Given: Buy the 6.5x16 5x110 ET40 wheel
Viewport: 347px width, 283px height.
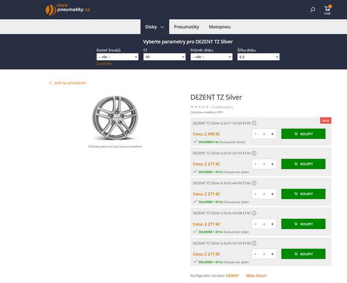Looking at the screenshot, I should coord(303,254).
